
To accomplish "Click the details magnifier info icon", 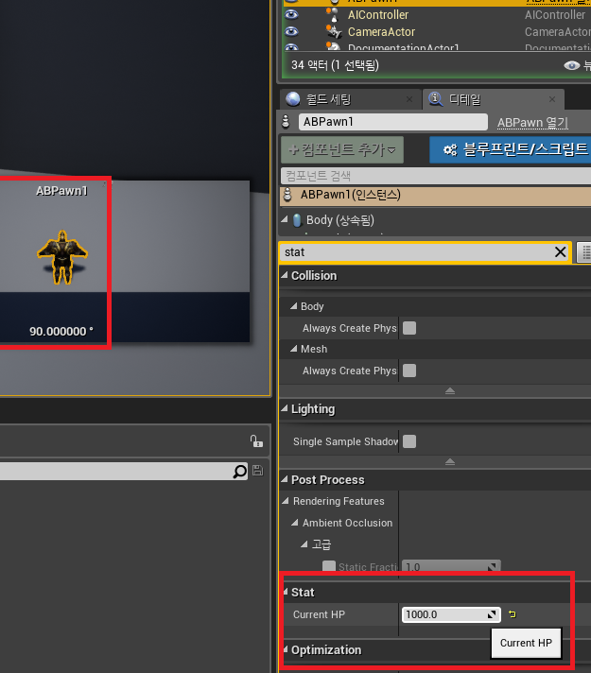I will pyautogui.click(x=436, y=99).
